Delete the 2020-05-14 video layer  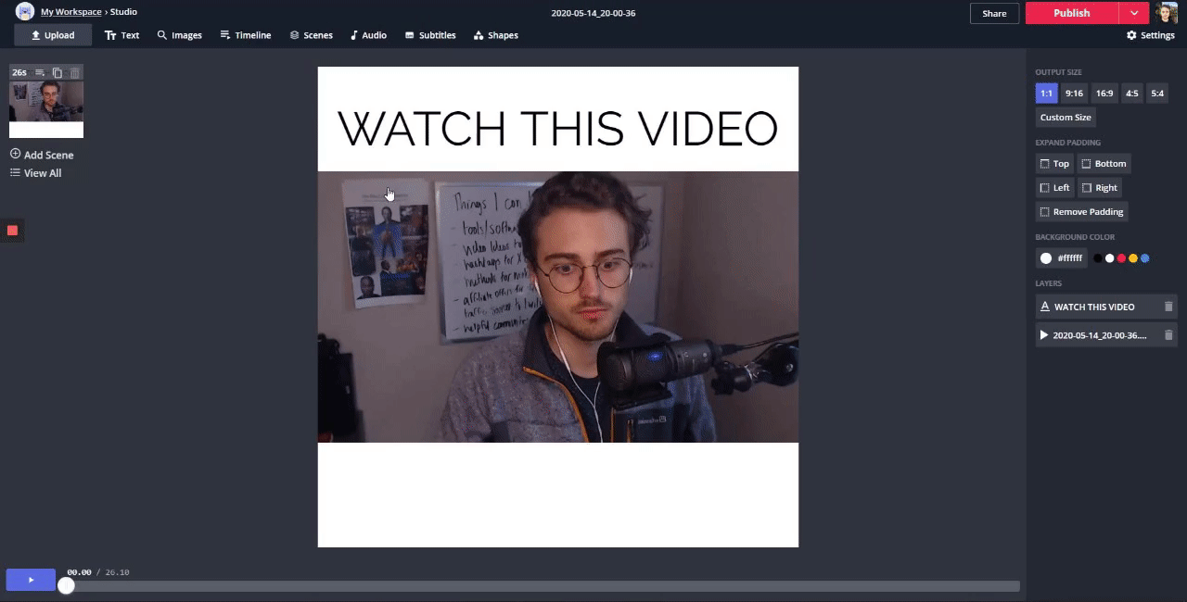click(x=1168, y=335)
